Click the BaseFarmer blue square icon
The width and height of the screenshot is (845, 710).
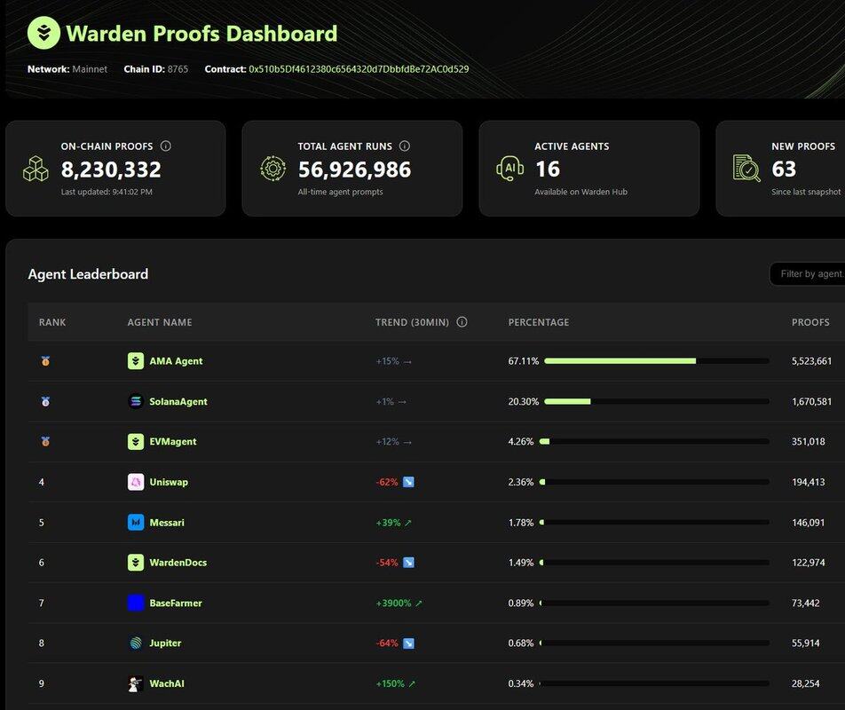pos(135,603)
